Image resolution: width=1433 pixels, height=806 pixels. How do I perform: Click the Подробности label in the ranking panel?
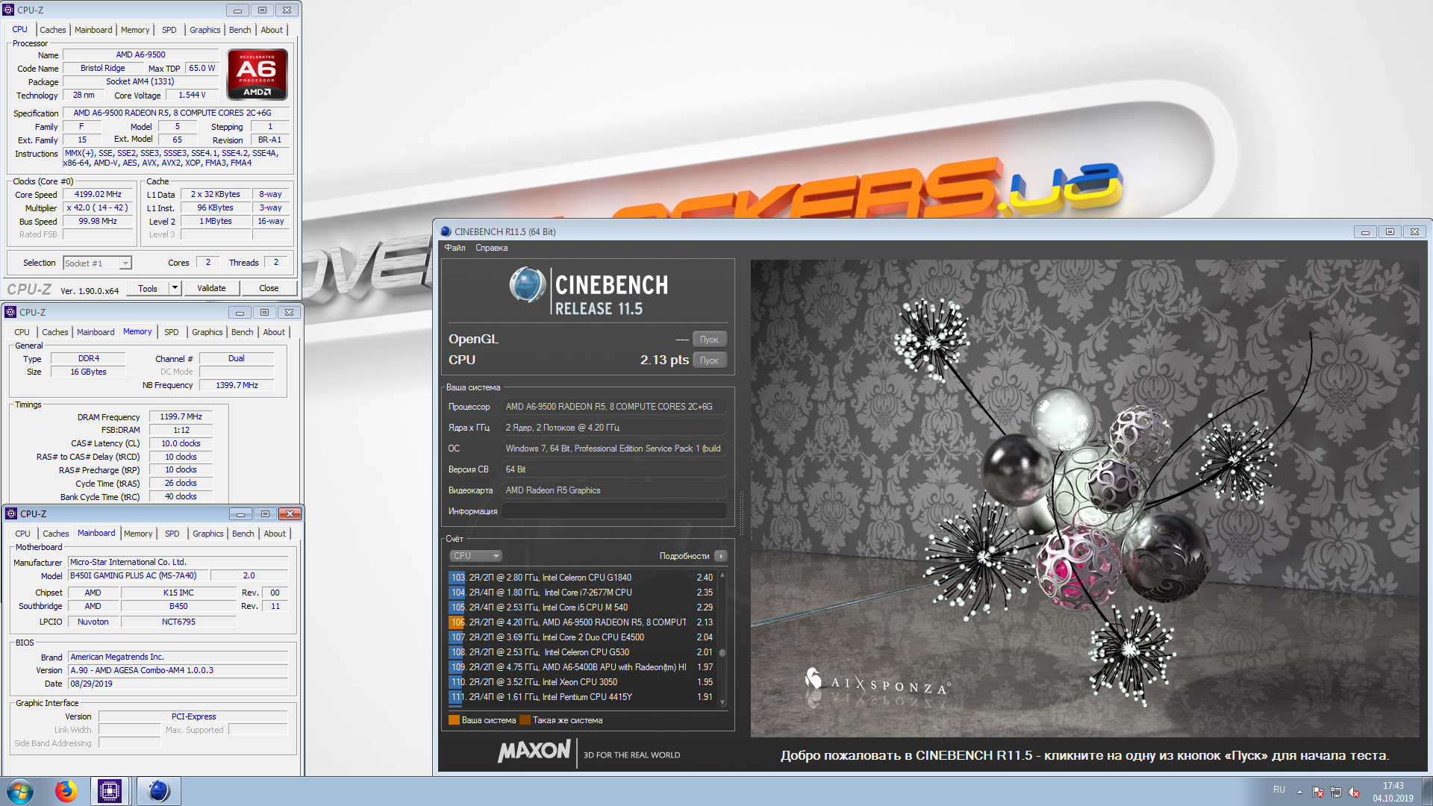coord(684,556)
